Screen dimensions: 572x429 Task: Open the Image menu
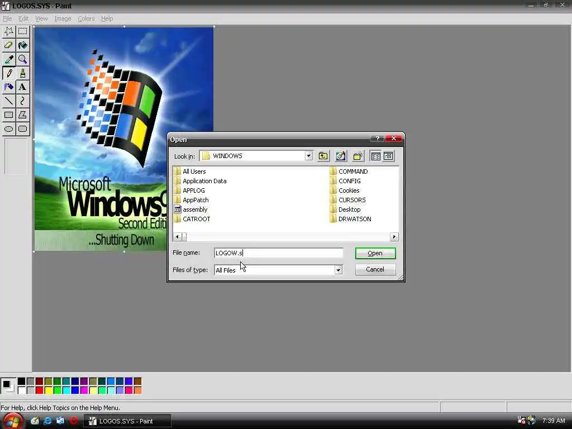[x=63, y=18]
